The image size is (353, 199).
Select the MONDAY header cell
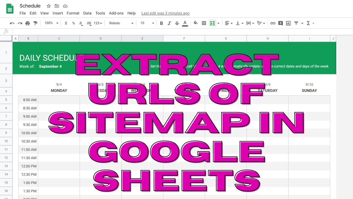pyautogui.click(x=59, y=90)
